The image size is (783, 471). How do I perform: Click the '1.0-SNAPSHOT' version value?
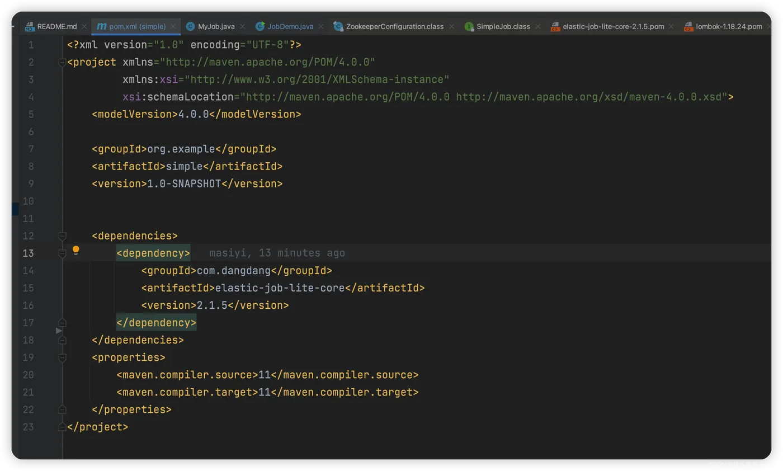(185, 184)
